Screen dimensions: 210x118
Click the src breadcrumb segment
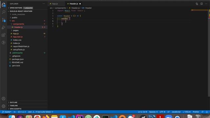[51, 8]
